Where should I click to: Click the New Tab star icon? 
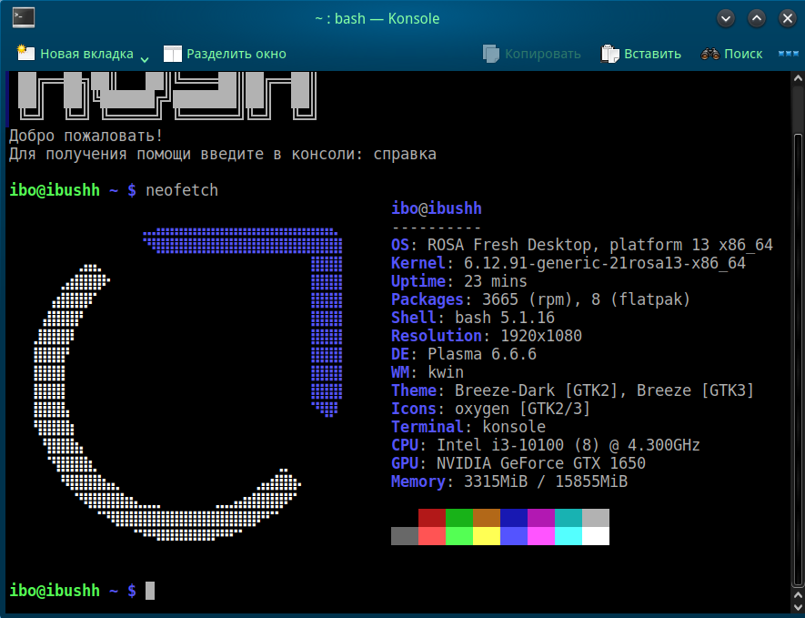coord(25,54)
